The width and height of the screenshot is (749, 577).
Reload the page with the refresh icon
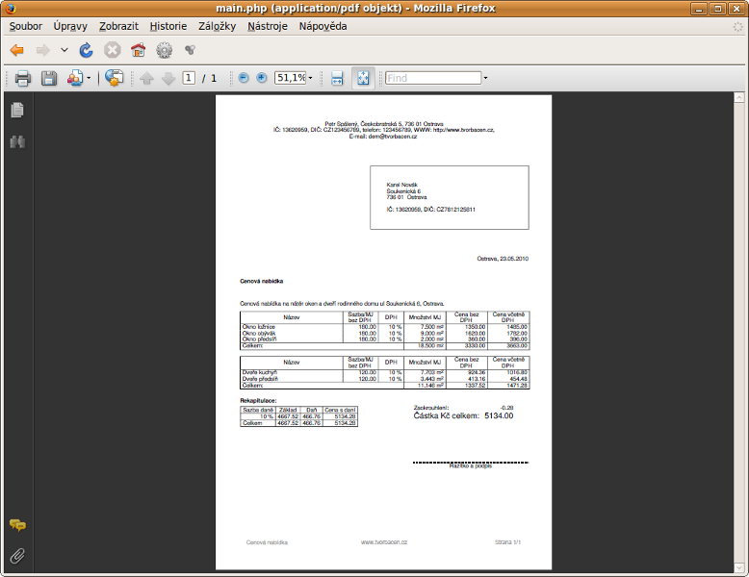[x=86, y=50]
